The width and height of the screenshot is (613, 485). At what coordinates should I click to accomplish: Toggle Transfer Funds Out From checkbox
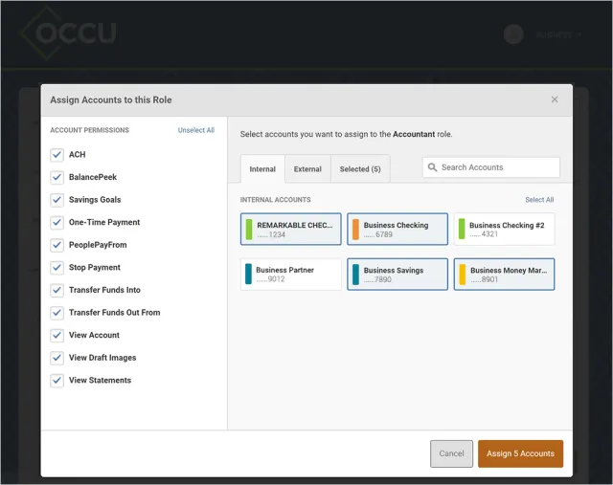coord(57,313)
